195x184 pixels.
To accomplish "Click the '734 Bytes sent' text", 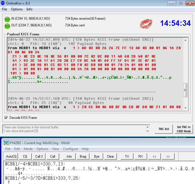I will click(x=75, y=25).
